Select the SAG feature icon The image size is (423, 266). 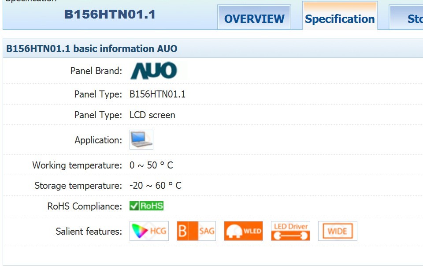click(x=197, y=231)
